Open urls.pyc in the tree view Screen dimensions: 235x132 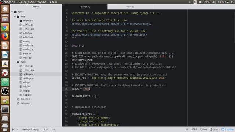pos(27,87)
